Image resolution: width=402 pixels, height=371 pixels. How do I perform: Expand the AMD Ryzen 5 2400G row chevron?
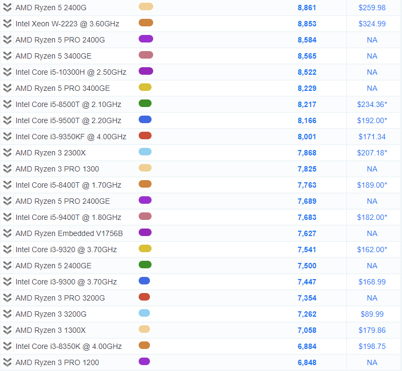[x=7, y=8]
